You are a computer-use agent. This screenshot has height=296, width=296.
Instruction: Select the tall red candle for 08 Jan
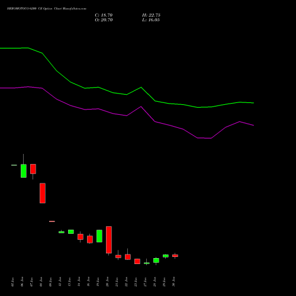tap(43, 193)
